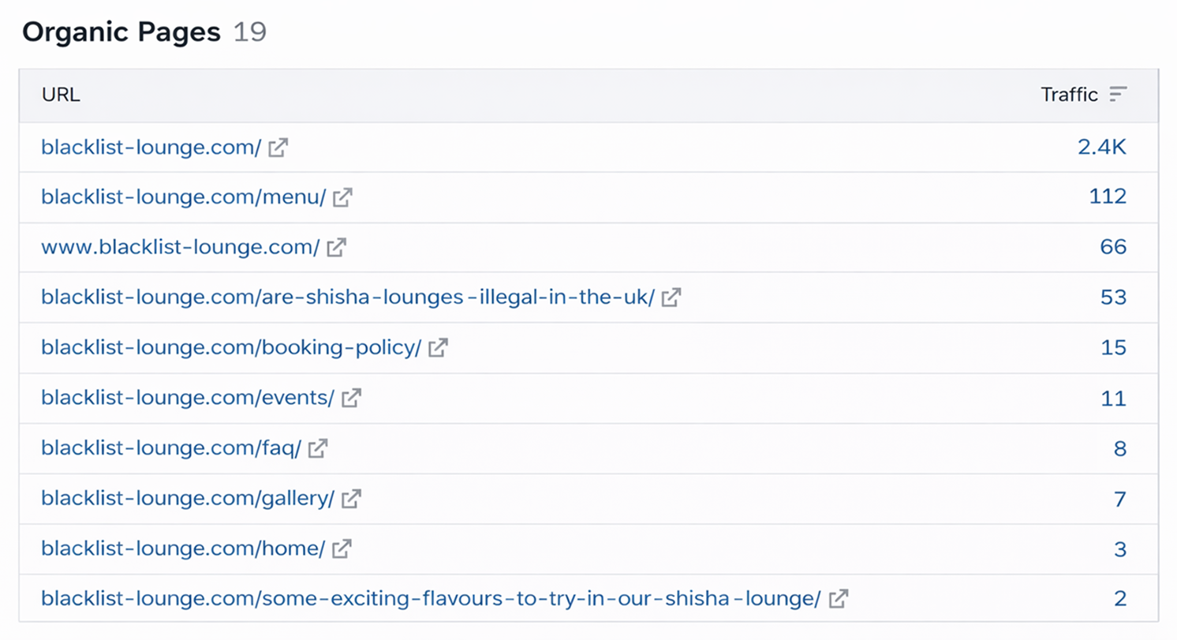
Task: Click the traffic value 3 in home row
Action: click(1120, 548)
